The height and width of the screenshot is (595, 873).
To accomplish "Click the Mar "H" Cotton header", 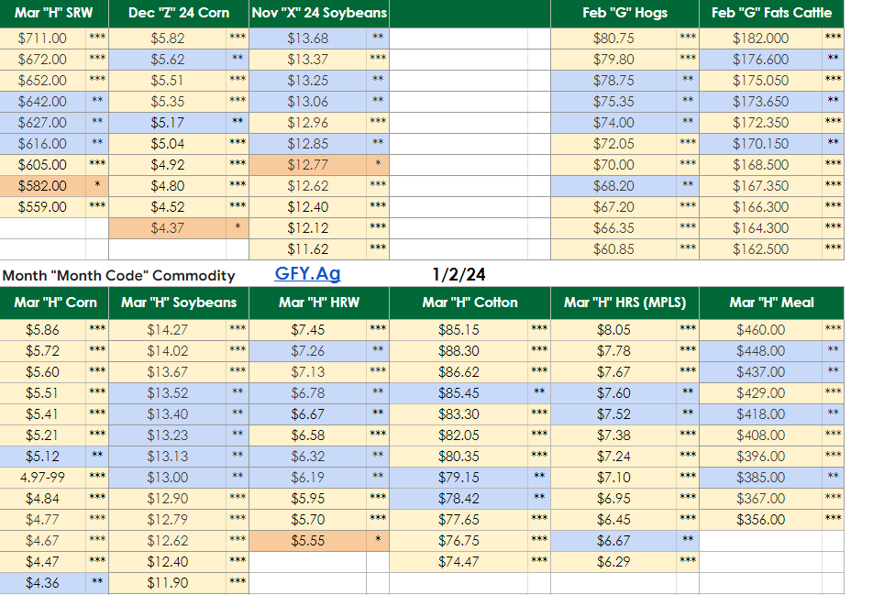I will [470, 302].
